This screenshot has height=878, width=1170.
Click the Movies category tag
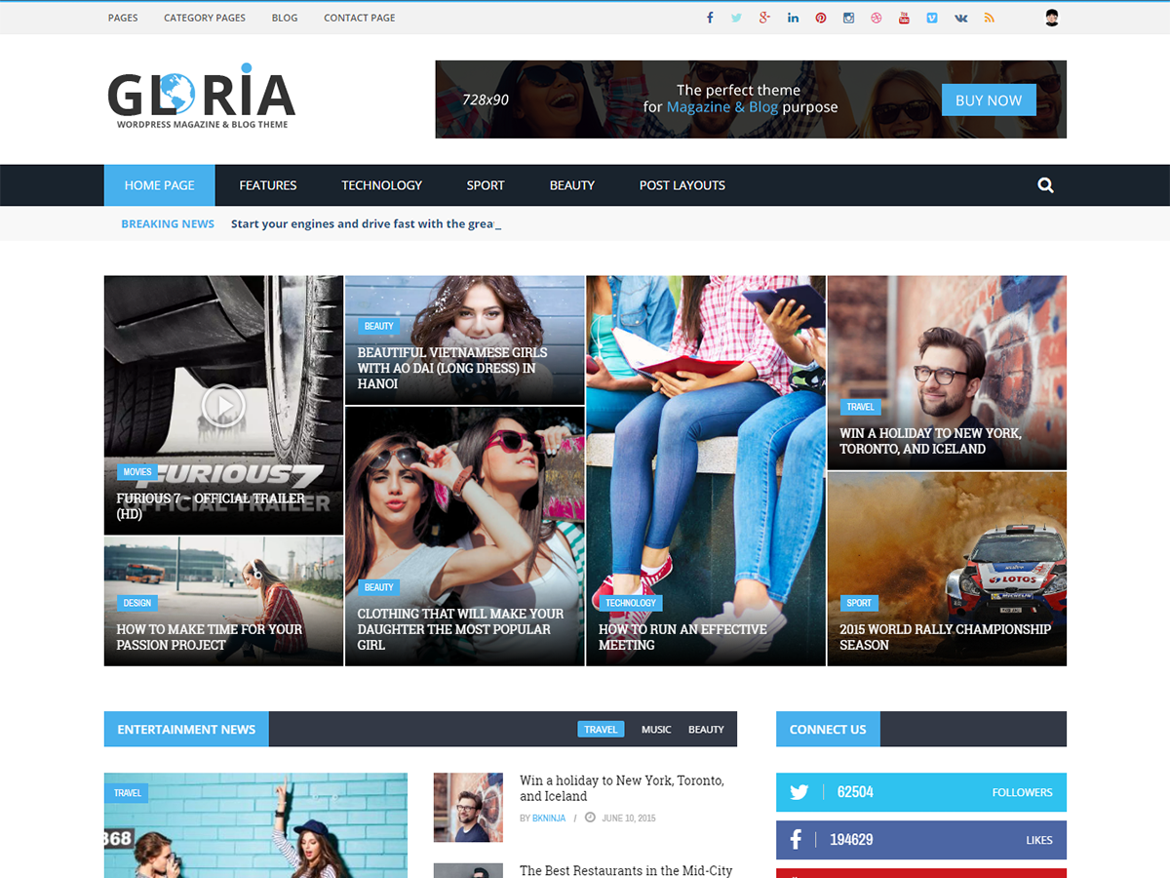pyautogui.click(x=137, y=472)
